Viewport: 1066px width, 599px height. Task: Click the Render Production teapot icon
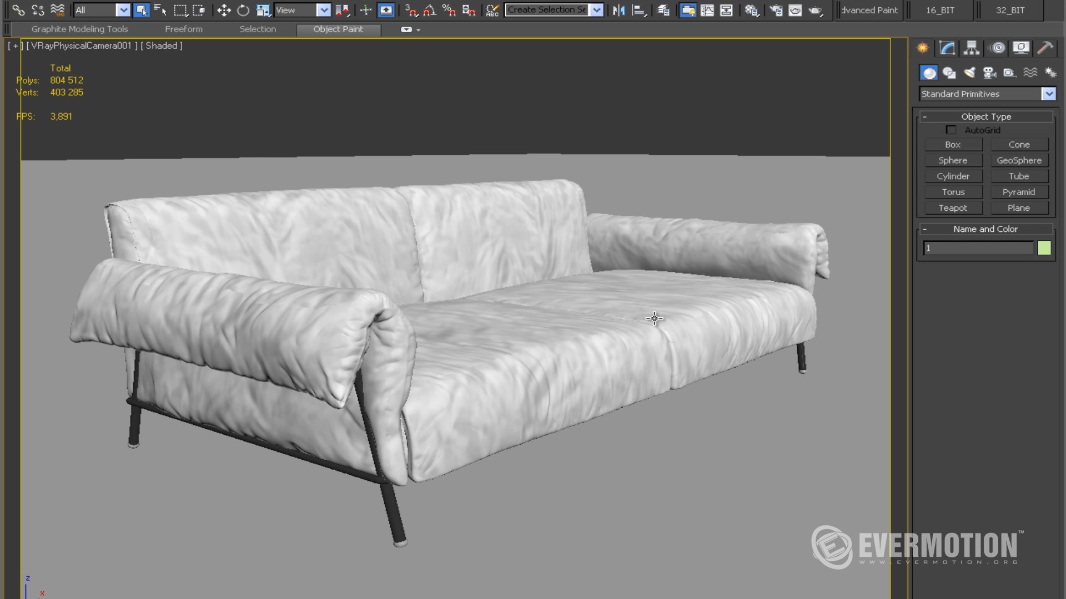coord(815,10)
